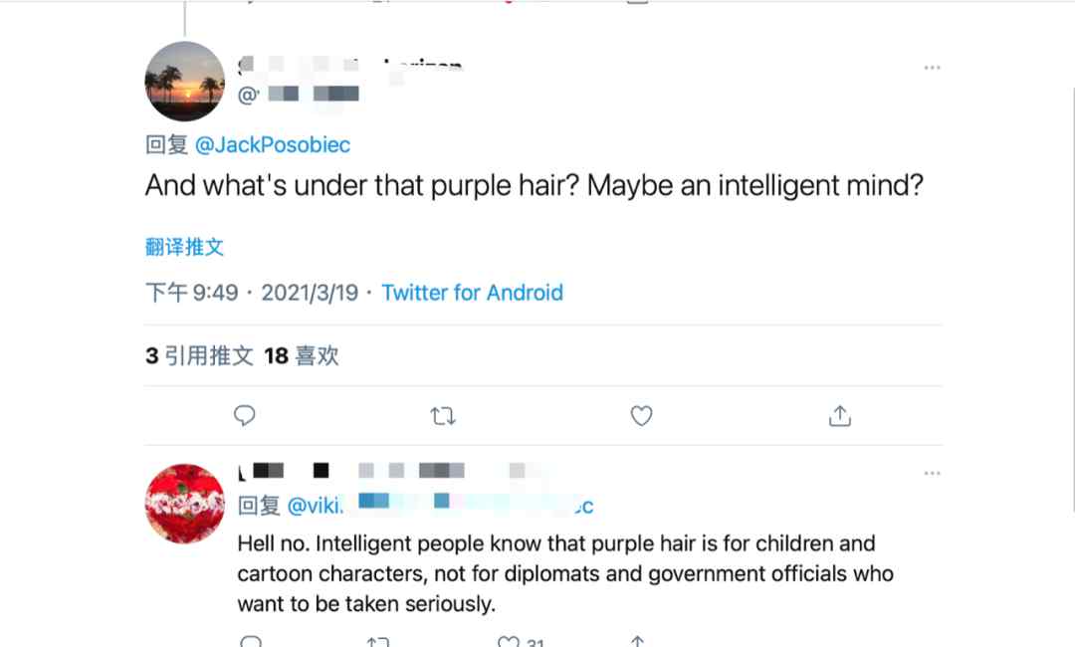Show the 18 喜欢 likes list

(x=302, y=355)
